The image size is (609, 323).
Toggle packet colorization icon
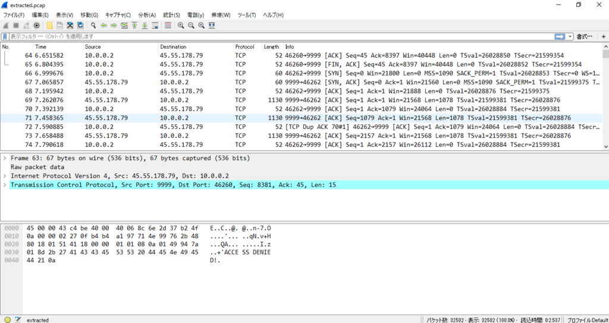[168, 26]
